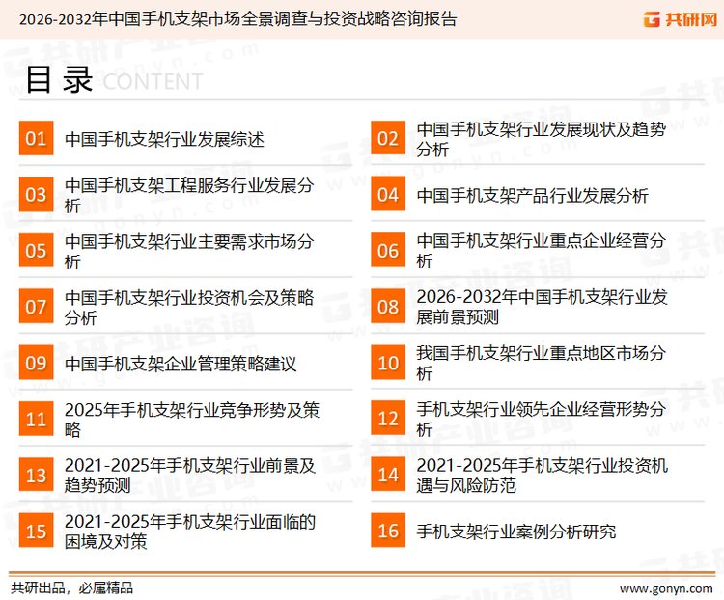Click the orange 09 chapter number box
724x600 pixels.
(x=36, y=363)
